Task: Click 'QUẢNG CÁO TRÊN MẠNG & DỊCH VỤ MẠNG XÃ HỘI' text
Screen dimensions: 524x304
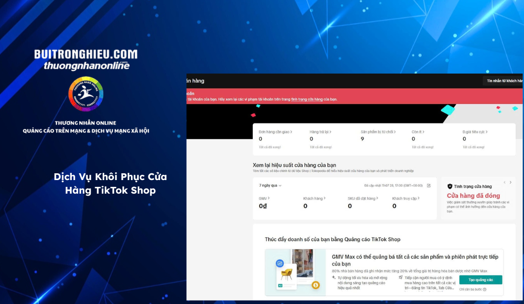Action: point(86,131)
